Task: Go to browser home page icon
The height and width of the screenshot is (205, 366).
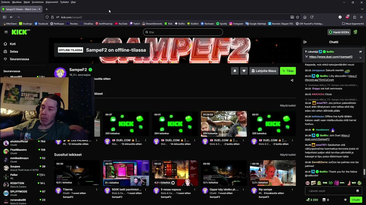Action: (x=305, y=17)
